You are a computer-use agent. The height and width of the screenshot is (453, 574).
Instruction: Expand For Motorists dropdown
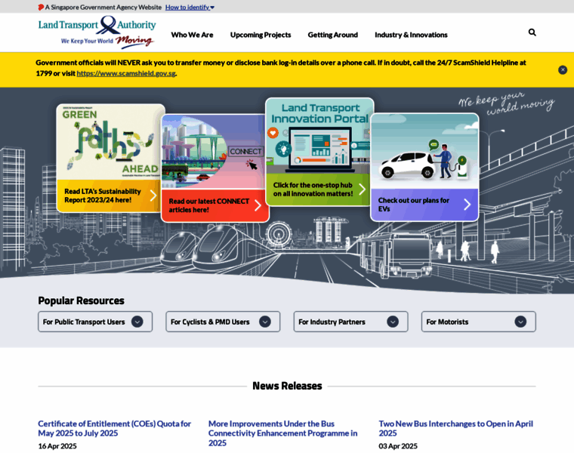478,322
